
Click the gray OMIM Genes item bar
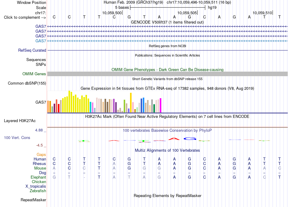pos(167,74)
